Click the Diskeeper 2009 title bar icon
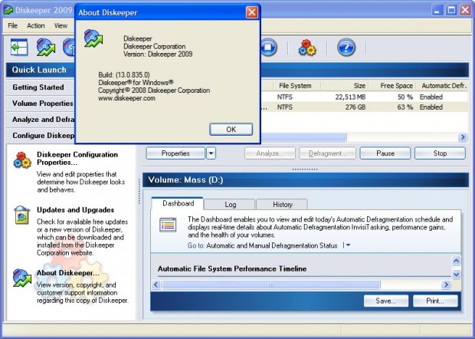The width and height of the screenshot is (475, 339). 8,10
